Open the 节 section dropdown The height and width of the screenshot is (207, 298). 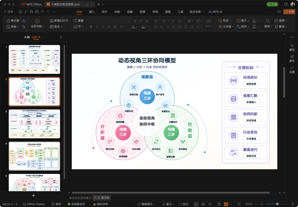tap(78, 26)
